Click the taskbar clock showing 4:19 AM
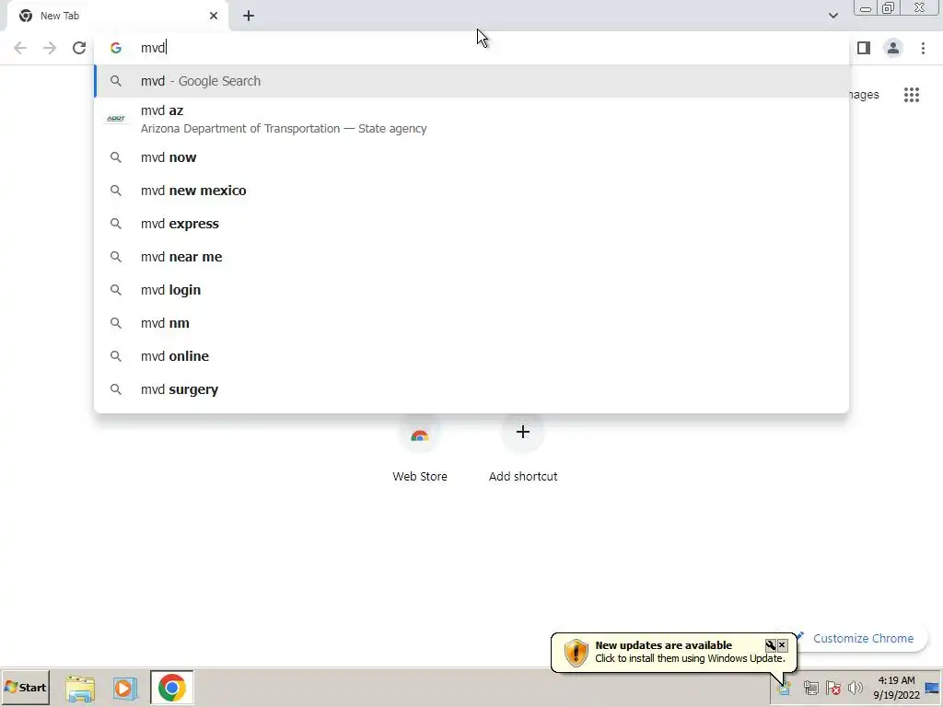The height and width of the screenshot is (707, 943). coord(896,688)
